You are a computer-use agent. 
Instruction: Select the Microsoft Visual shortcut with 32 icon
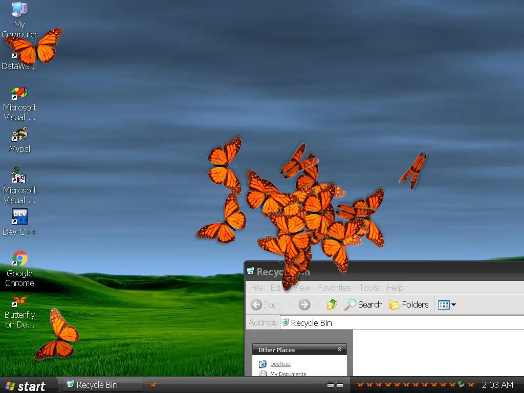click(x=19, y=186)
